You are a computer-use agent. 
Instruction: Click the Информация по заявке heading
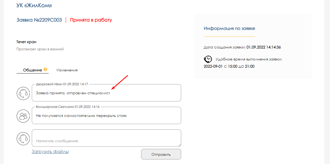click(229, 28)
